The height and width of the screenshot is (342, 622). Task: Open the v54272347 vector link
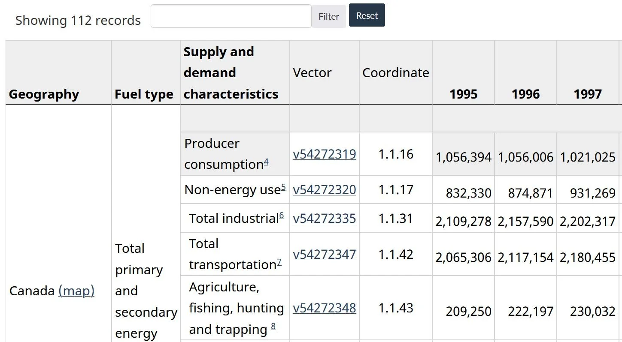point(324,254)
